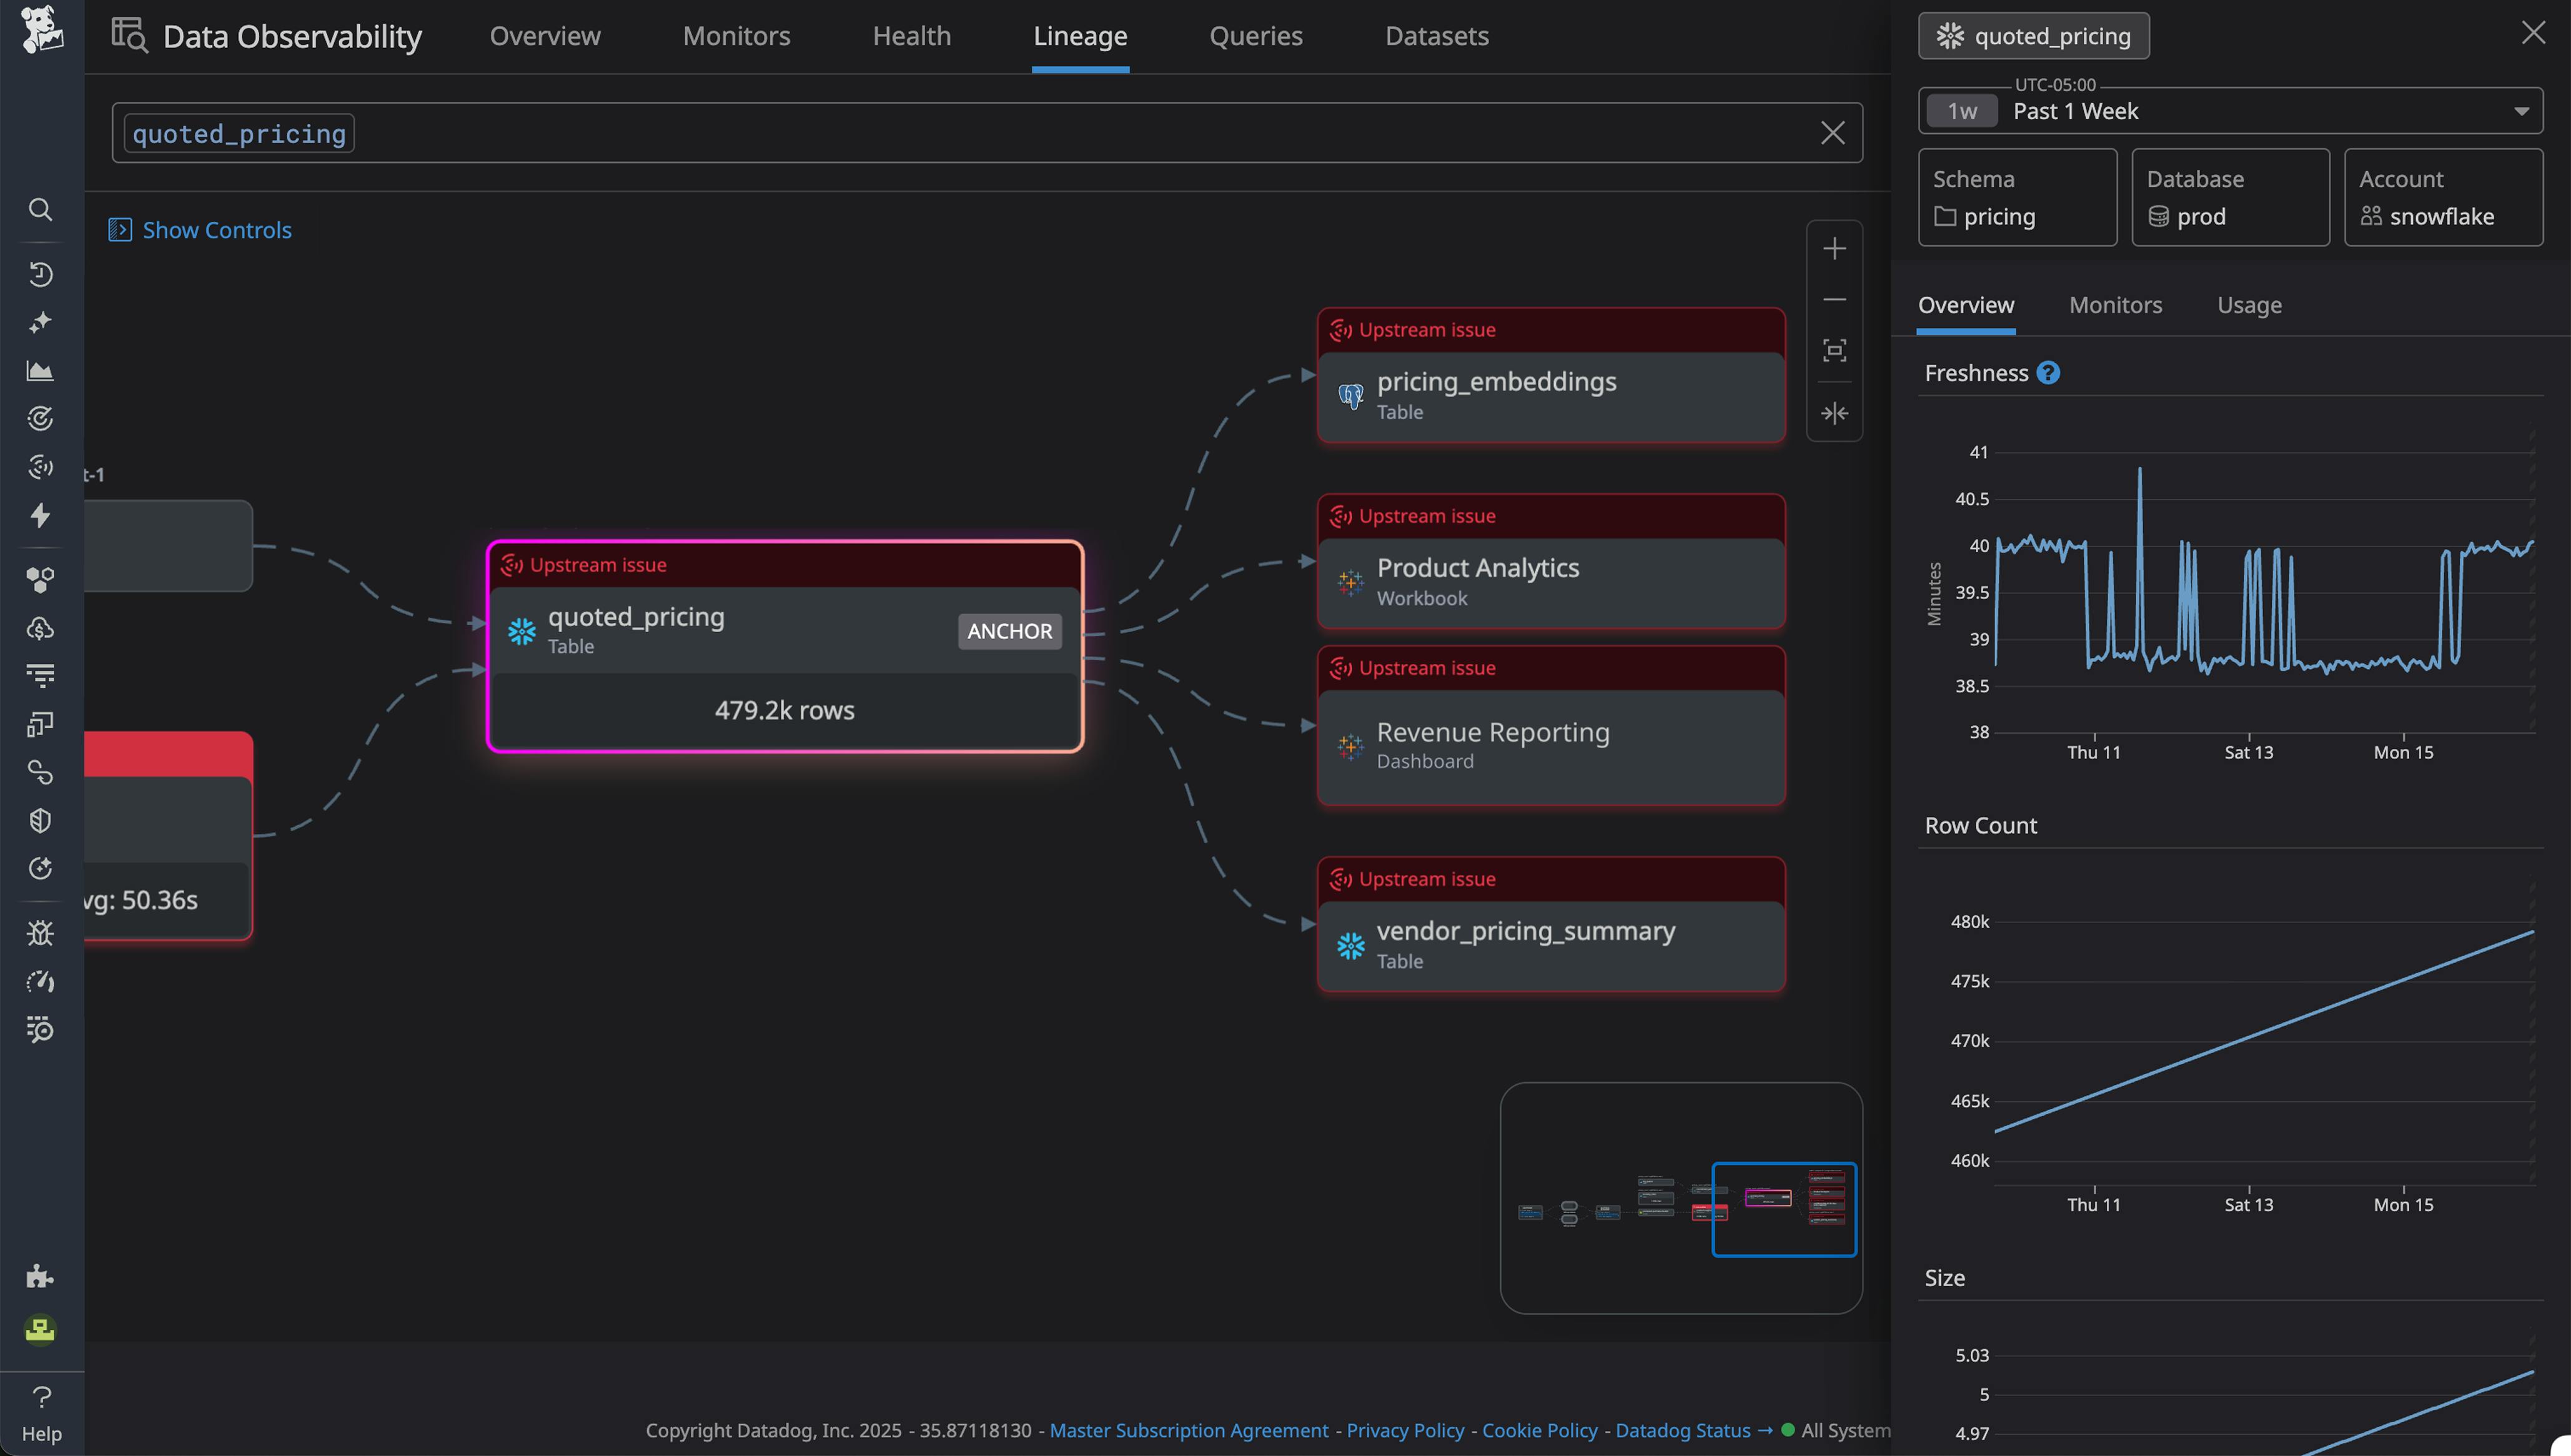This screenshot has height=1456, width=2571.
Task: Click the Snowflake icon on quoted_pricing node
Action: pos(521,630)
